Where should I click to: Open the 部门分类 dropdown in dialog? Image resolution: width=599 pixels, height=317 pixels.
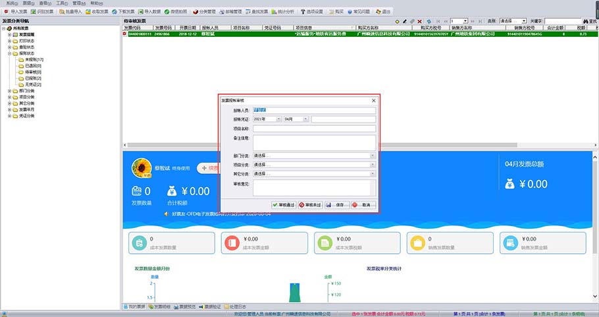(373, 156)
